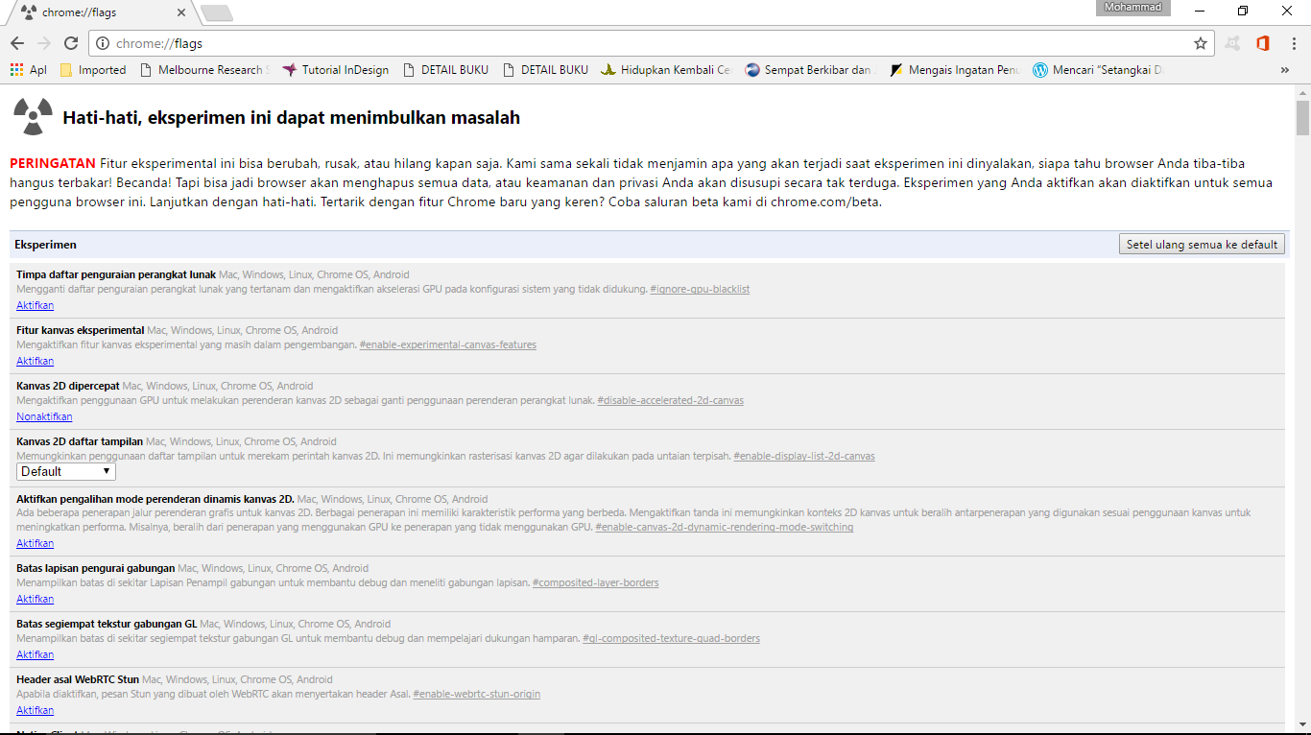This screenshot has width=1311, height=735.
Task: Expand the hidden bookmarks overflow chevron
Action: click(x=1285, y=70)
